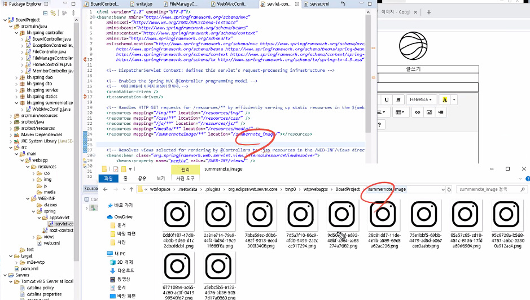
Task: Select pom.xml in Package Explorer
Action: coord(30,268)
